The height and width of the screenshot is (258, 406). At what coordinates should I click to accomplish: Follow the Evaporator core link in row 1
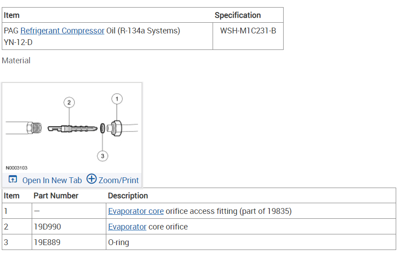tap(136, 211)
